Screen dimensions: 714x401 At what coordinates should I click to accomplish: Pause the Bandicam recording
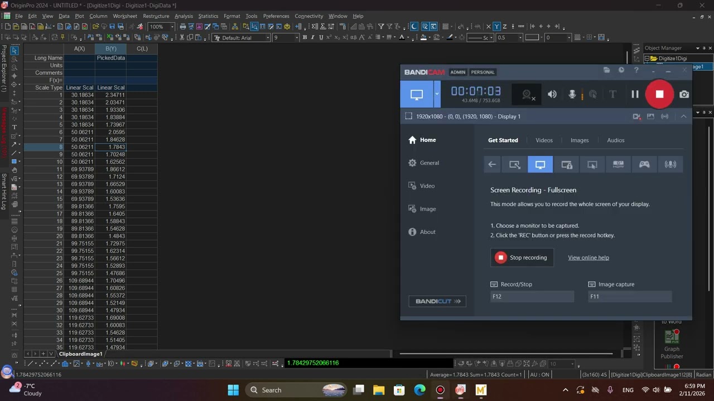coord(635,95)
